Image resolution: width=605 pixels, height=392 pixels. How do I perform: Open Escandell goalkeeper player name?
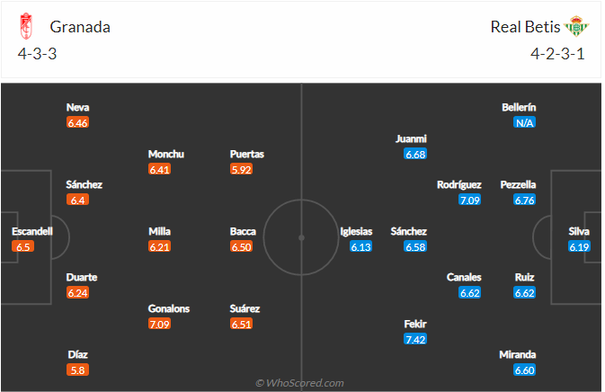click(x=32, y=231)
